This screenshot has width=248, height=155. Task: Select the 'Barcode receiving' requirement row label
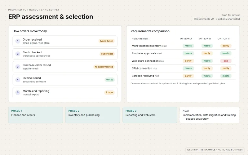(x=143, y=76)
